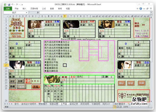
Task: Click the 取消 cancel button
Action: [x=131, y=83]
